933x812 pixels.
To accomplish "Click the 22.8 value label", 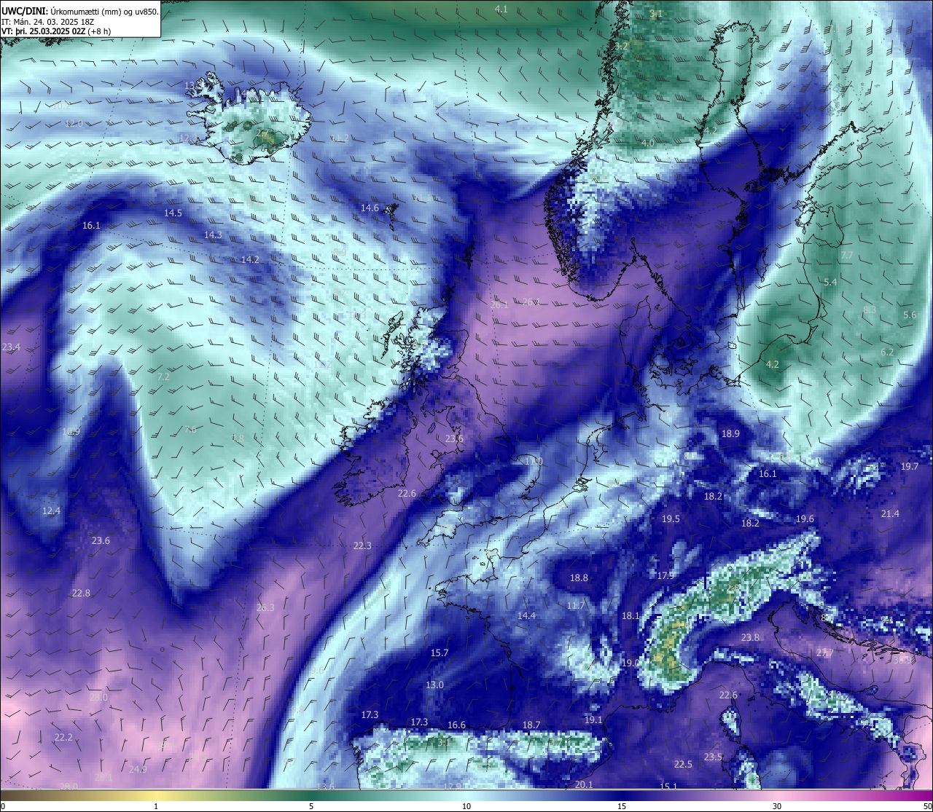I will (x=81, y=594).
